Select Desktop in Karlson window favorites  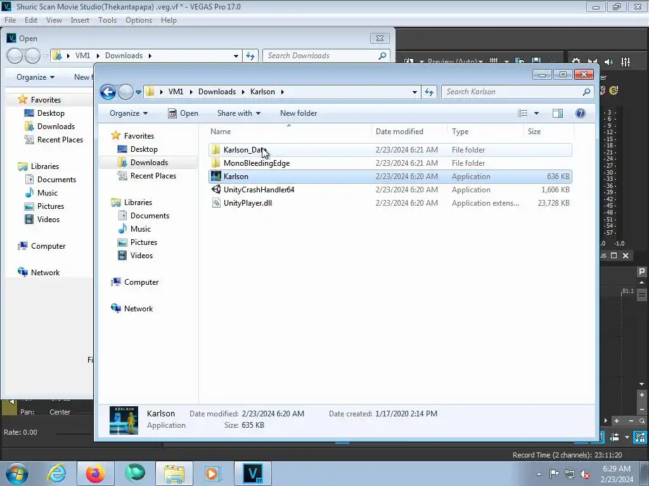pos(144,149)
